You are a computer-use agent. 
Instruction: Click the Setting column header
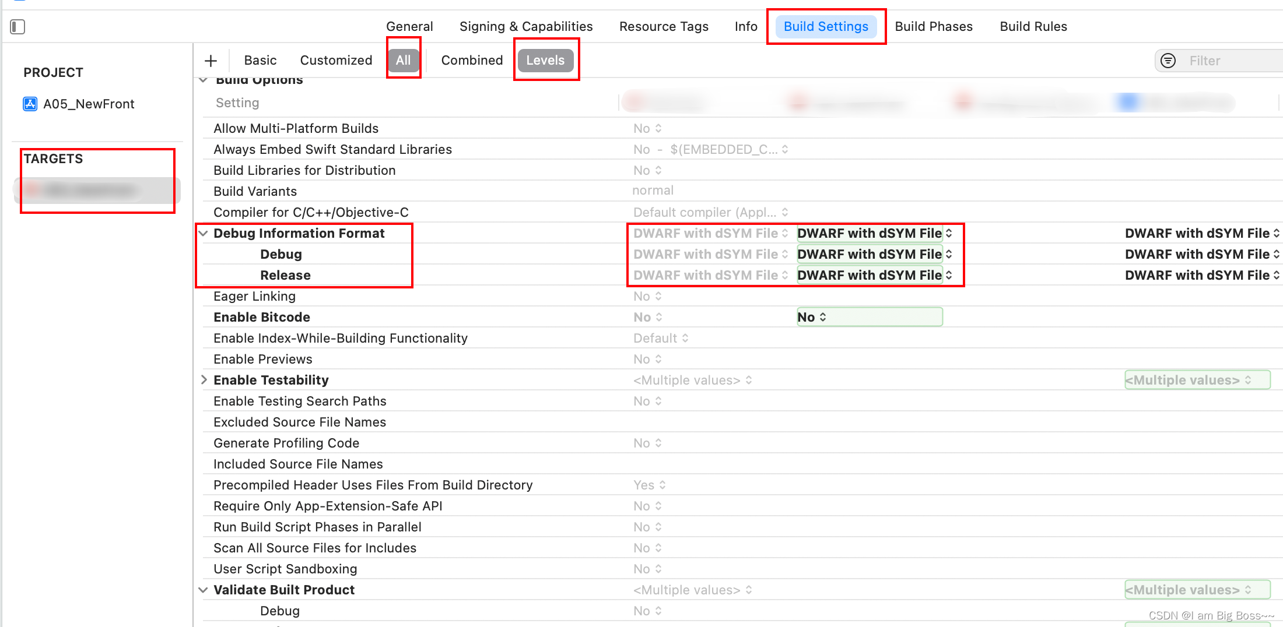point(237,103)
